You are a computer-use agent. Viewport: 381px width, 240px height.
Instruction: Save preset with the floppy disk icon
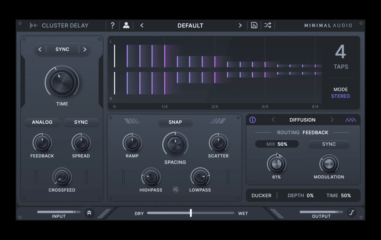coord(254,25)
